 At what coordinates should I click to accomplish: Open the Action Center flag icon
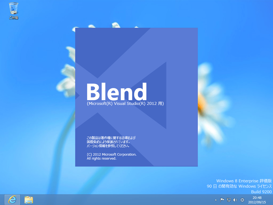pos(222,200)
